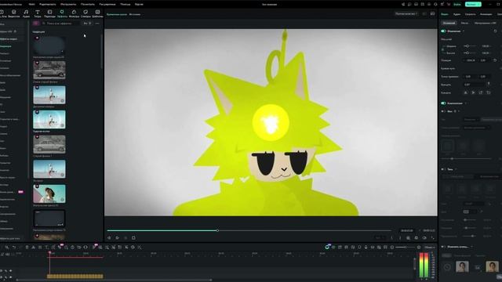The image size is (502, 282).
Task: Switch to the Скорость properties tab
Action: [x=470, y=14]
